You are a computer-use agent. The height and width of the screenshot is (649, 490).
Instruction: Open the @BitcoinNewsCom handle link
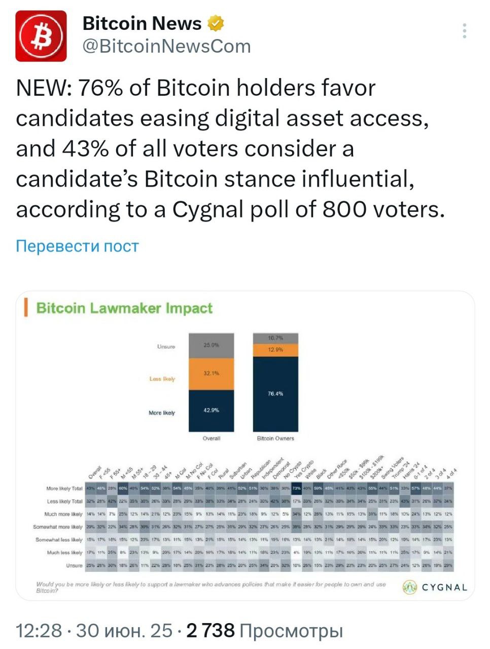point(166,46)
